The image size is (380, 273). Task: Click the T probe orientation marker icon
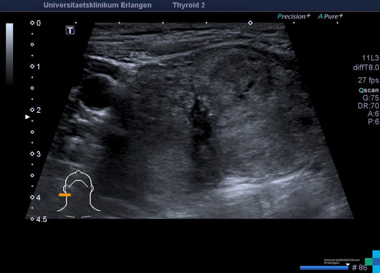(70, 30)
